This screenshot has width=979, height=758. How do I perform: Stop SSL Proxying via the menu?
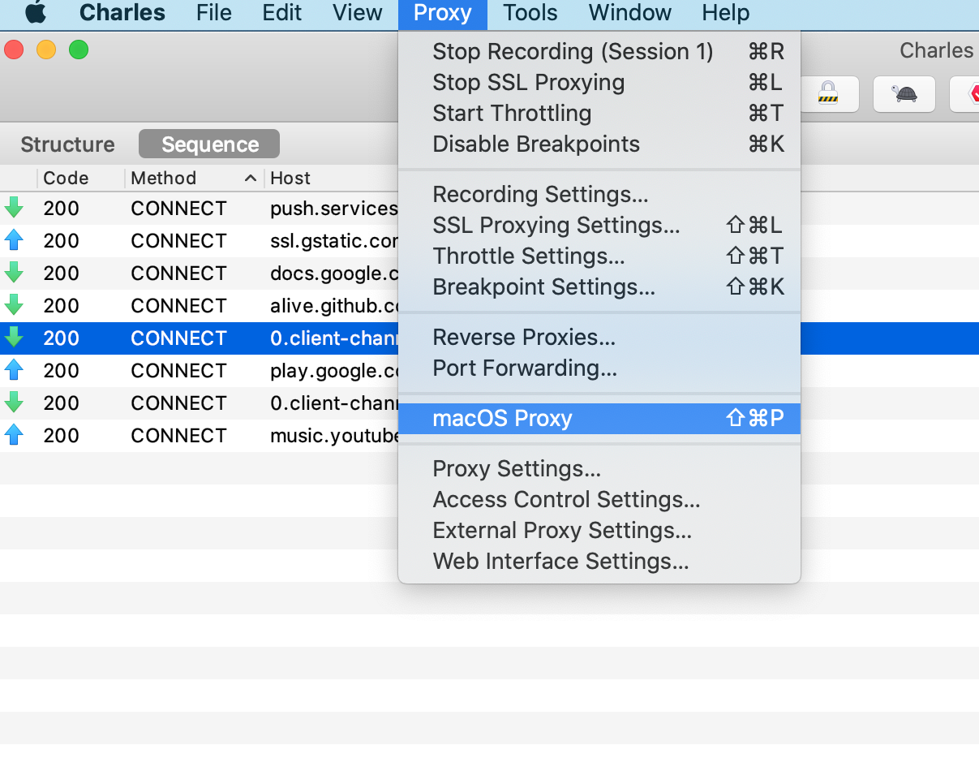528,82
